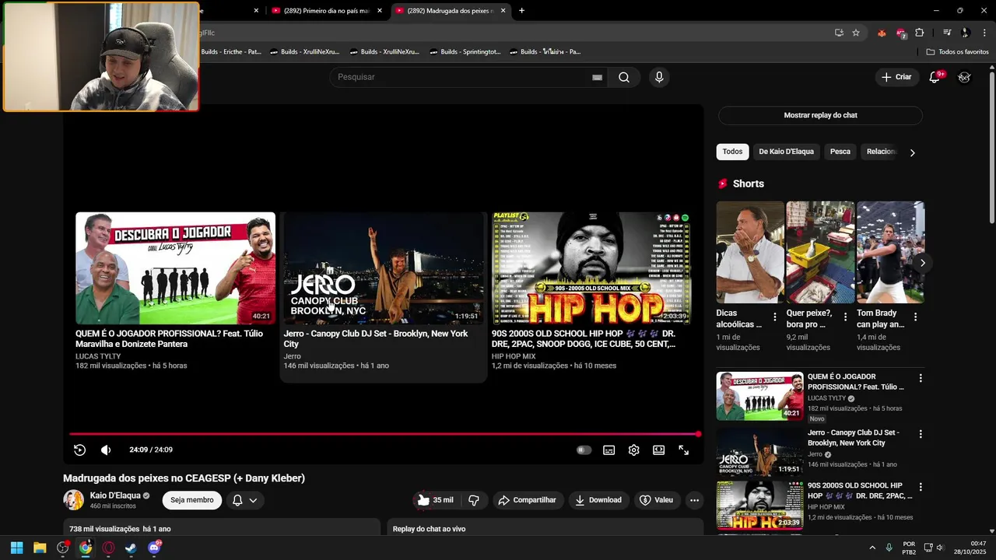The image size is (996, 560).
Task: Select the Relacionados filter chip
Action: tap(882, 152)
